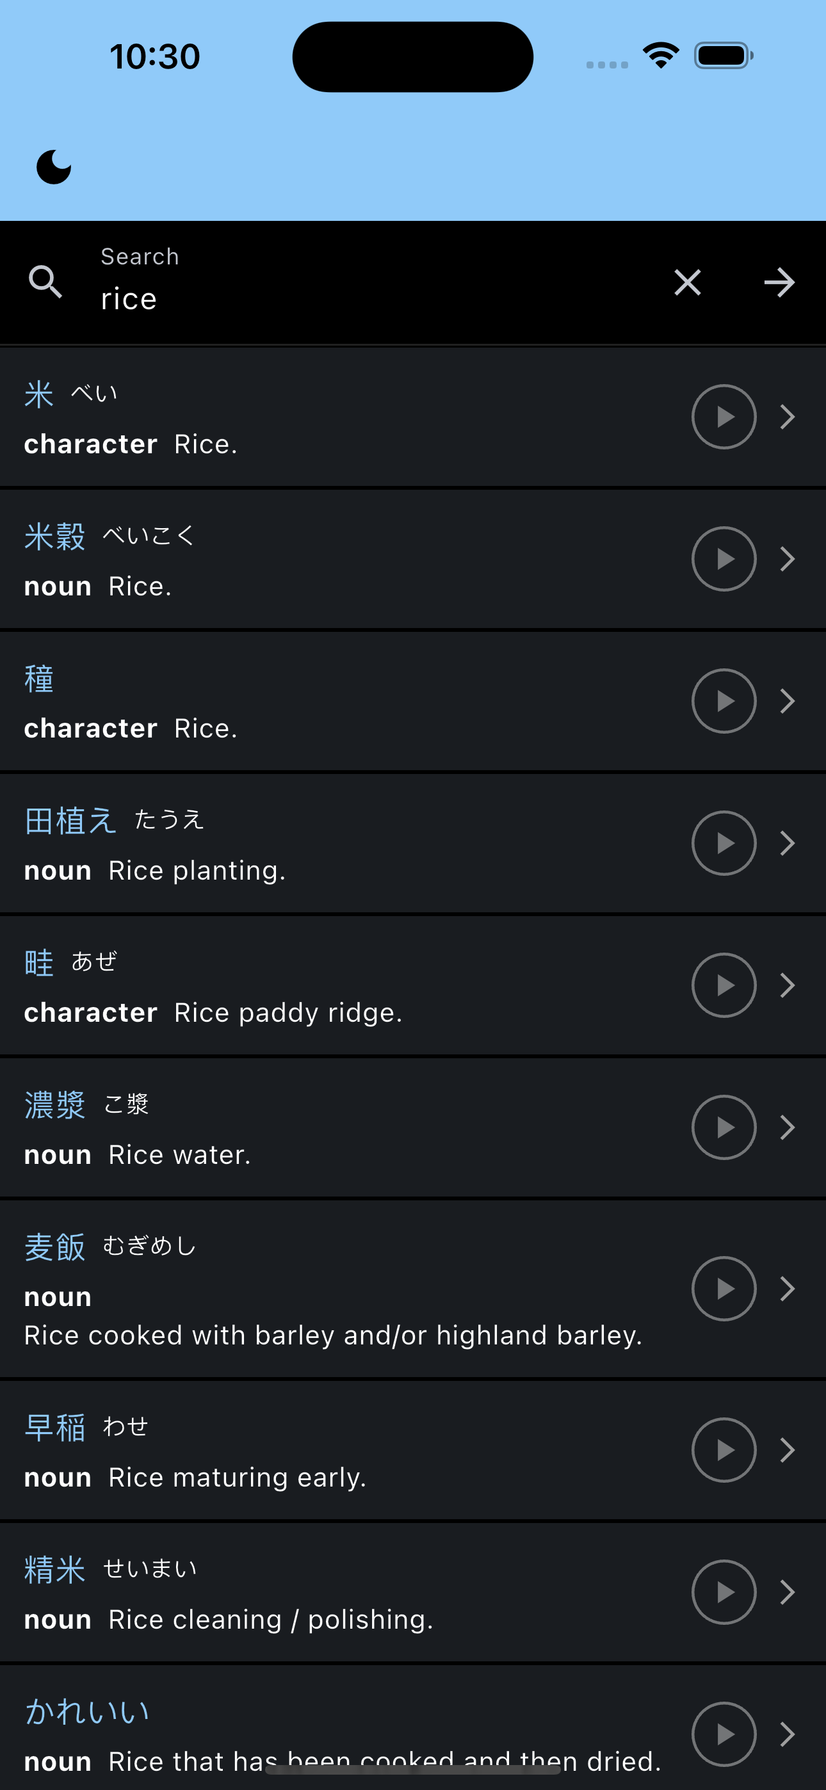Viewport: 826px width, 1790px height.
Task: Tap the search magnifier icon
Action: click(x=45, y=282)
